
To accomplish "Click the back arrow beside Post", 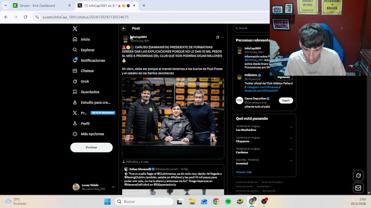I will point(124,28).
